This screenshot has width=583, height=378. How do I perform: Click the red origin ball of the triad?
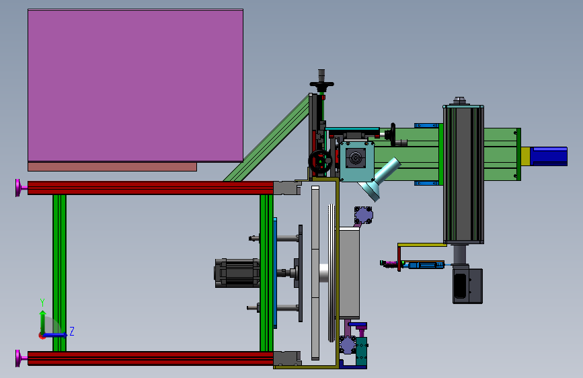pos(42,336)
